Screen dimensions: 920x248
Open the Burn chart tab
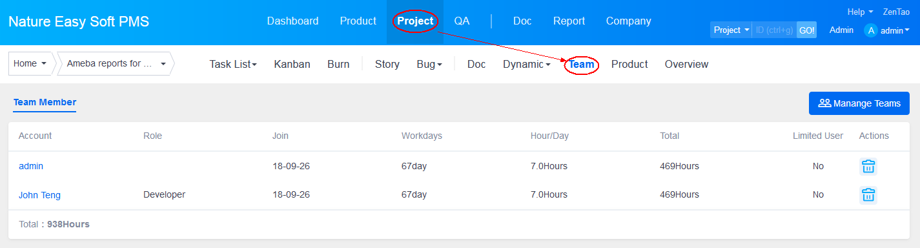(x=338, y=65)
